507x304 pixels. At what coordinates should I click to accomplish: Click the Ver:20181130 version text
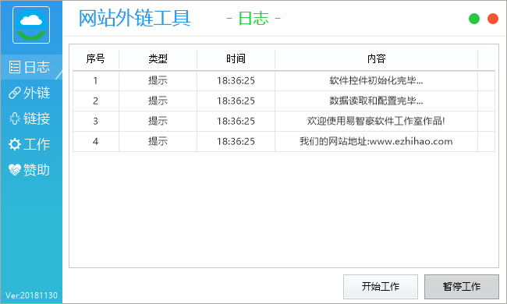(x=31, y=295)
